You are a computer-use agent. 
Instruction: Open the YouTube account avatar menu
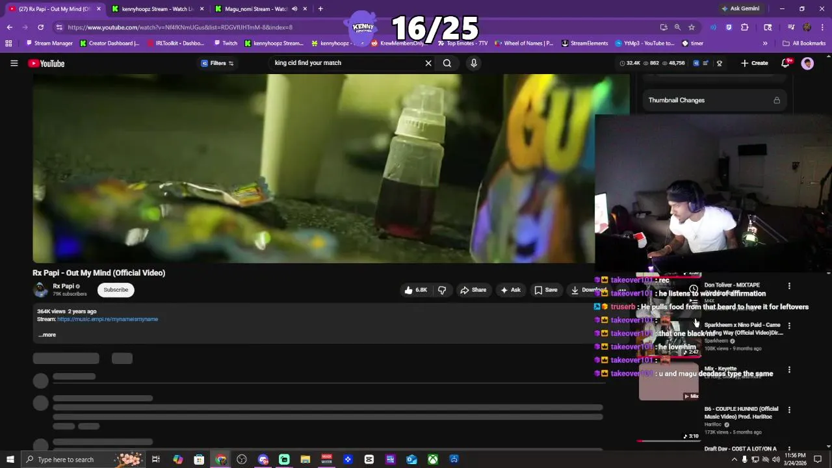tap(807, 63)
